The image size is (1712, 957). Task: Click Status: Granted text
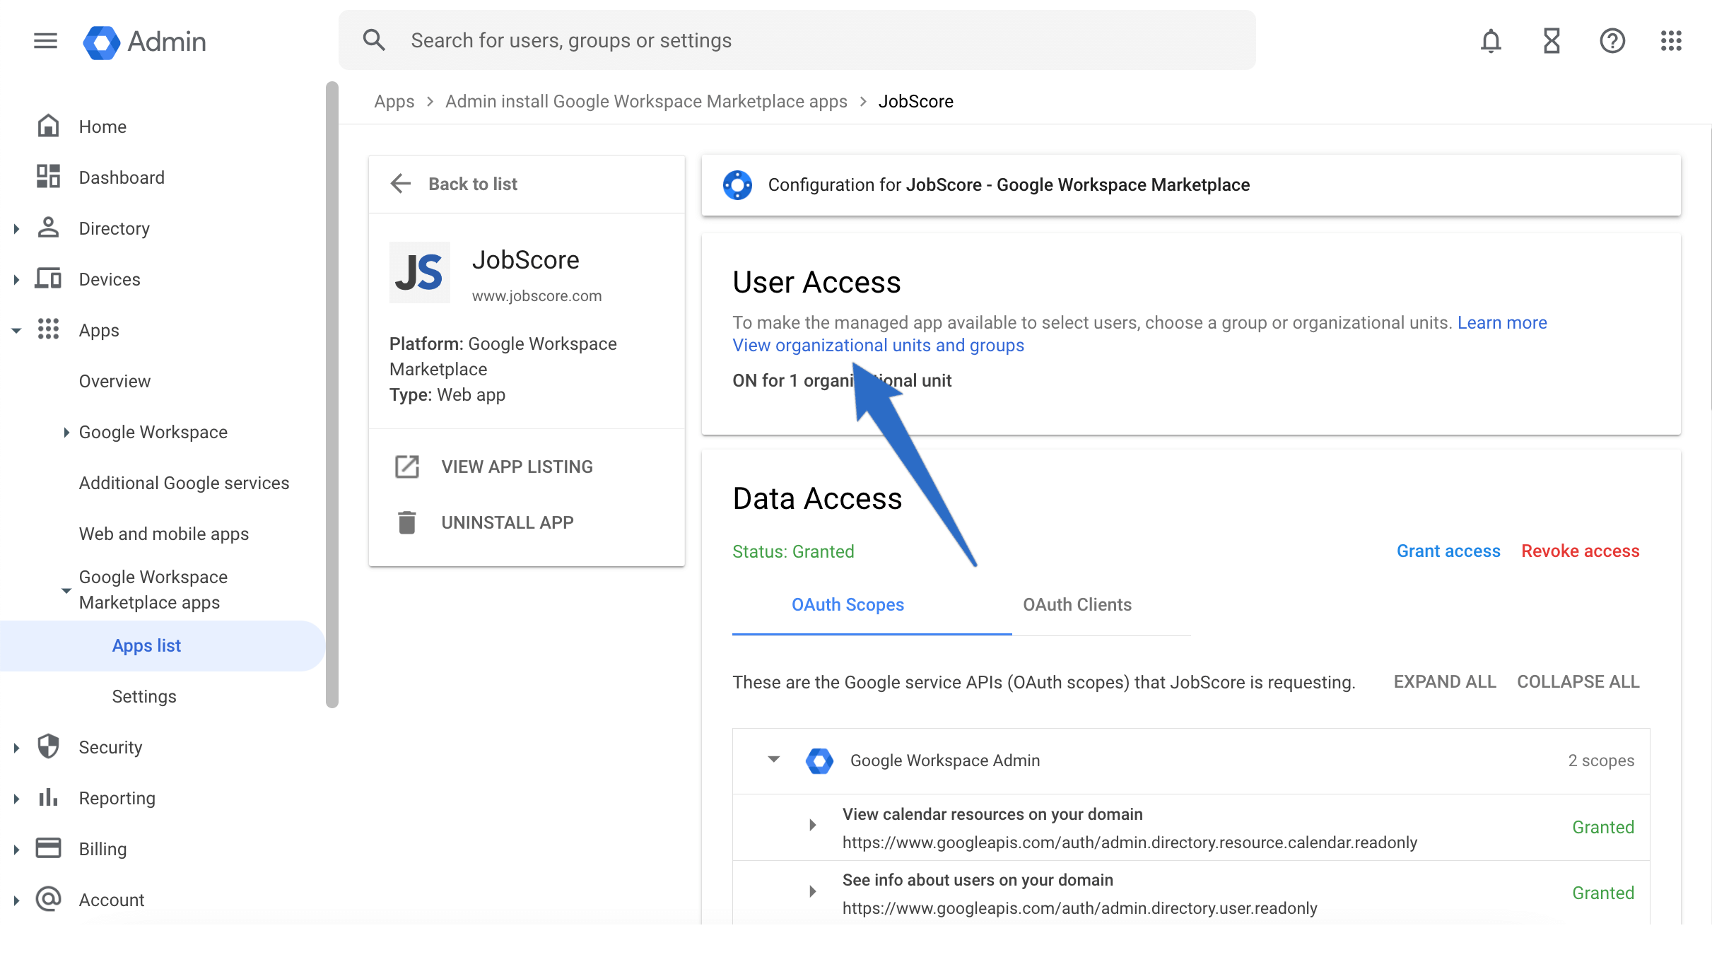pyautogui.click(x=793, y=551)
